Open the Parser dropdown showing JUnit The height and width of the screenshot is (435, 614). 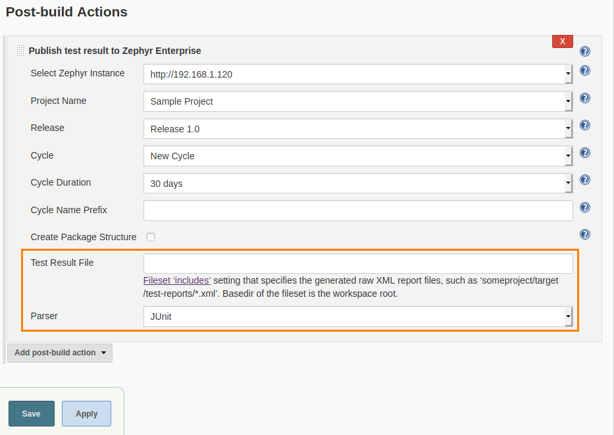point(358,317)
